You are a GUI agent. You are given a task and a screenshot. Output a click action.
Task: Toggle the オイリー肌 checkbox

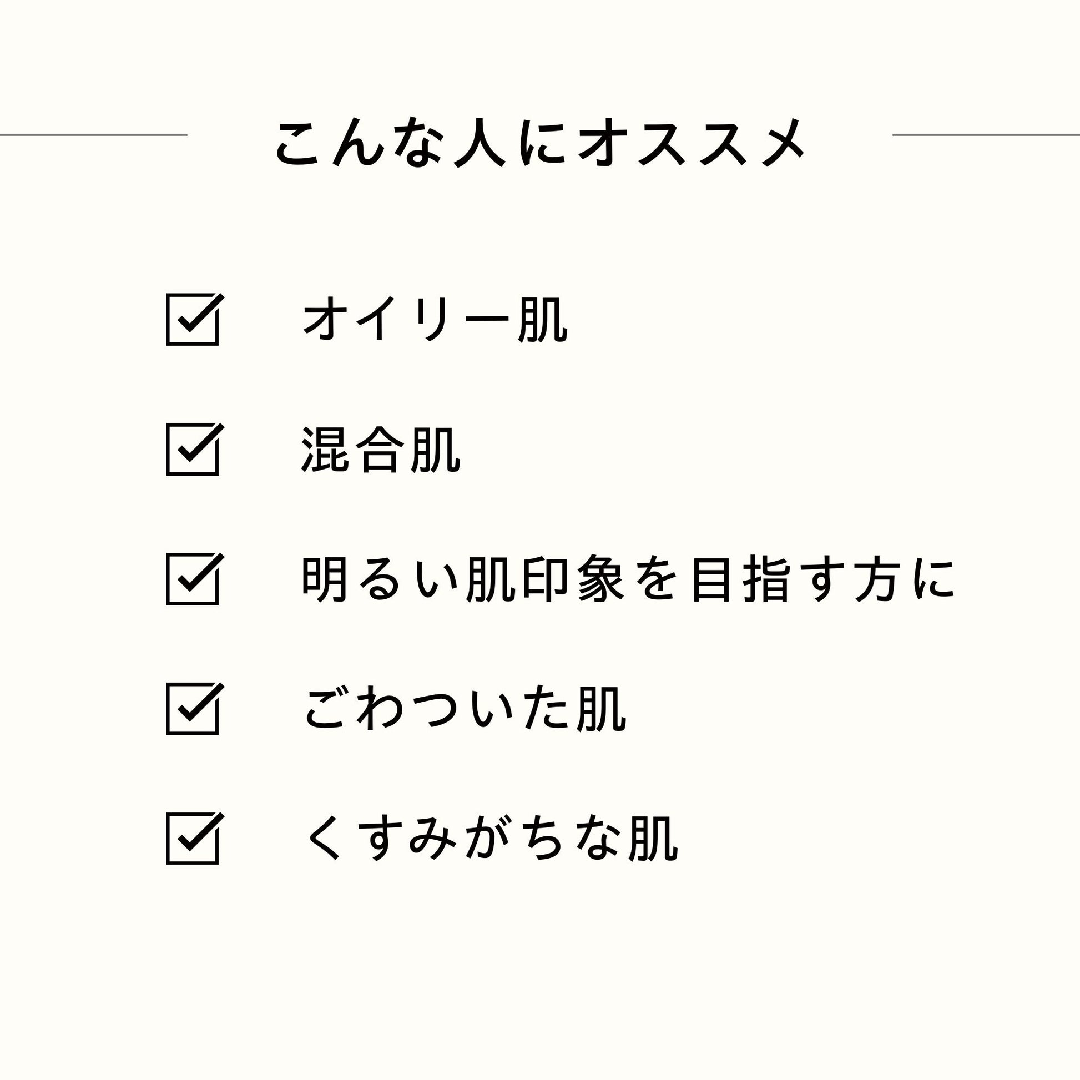pos(192,320)
